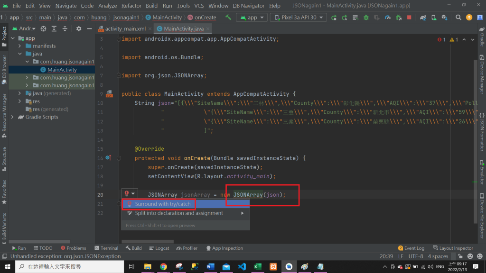
Task: Open the SDK Manager toolbar icon
Action: pyautogui.click(x=444, y=18)
